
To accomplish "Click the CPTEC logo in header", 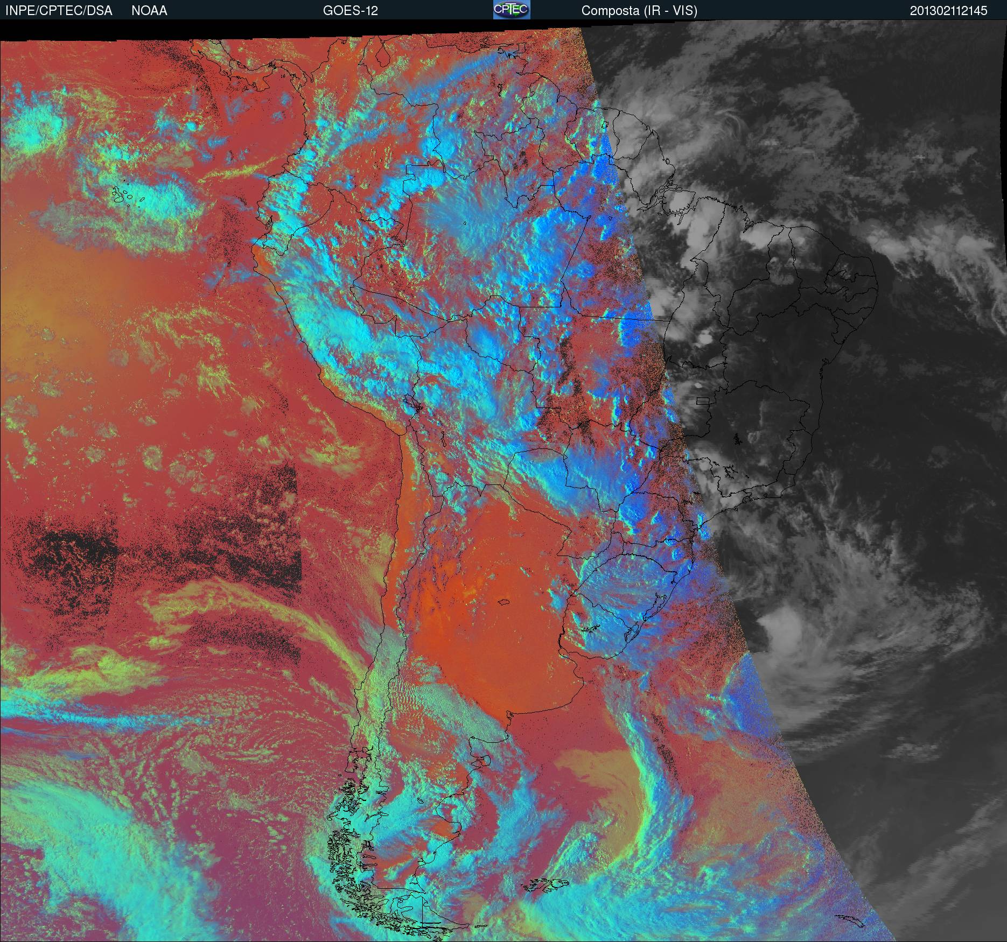I will [512, 10].
